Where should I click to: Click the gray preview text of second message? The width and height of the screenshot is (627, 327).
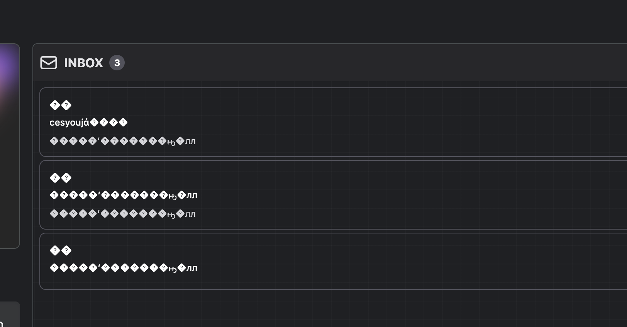123,214
